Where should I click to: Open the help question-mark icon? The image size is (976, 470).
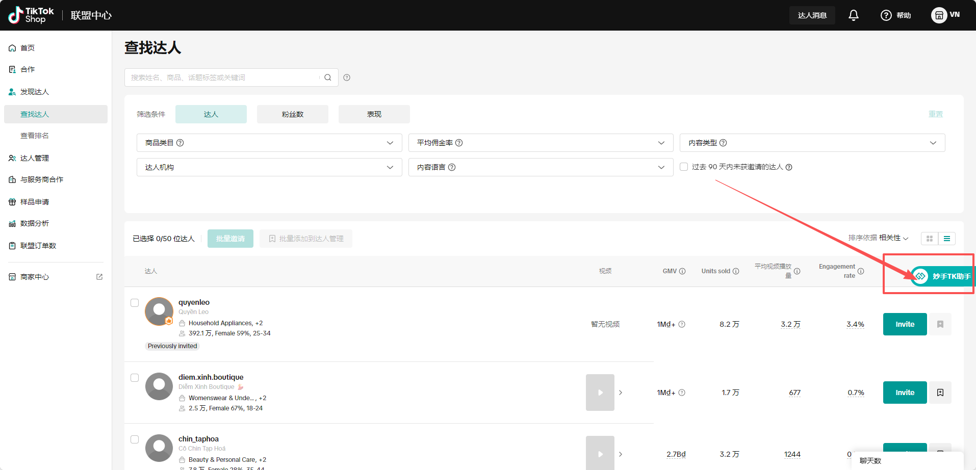pyautogui.click(x=886, y=15)
